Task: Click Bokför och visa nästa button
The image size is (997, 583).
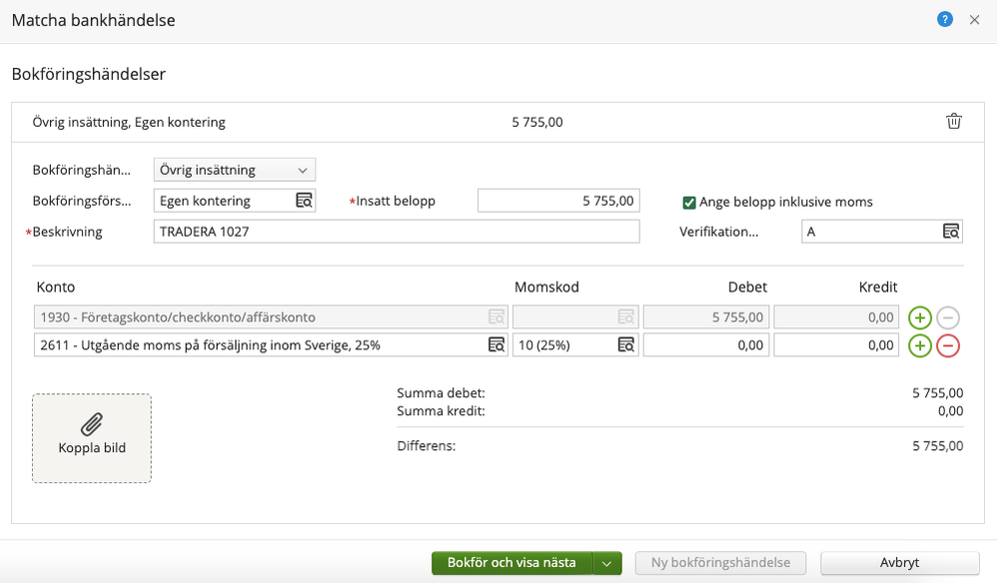Action: (511, 563)
